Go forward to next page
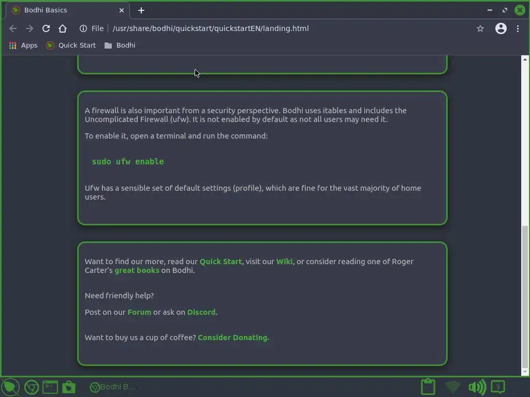Viewport: 530px width, 397px height. (x=30, y=29)
